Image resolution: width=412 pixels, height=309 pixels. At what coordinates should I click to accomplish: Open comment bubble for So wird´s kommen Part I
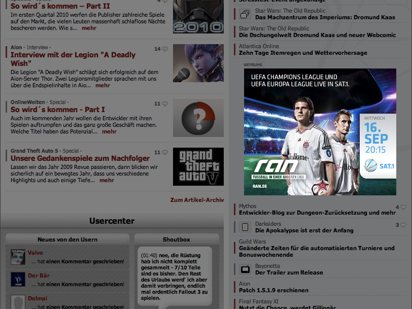tap(161, 104)
